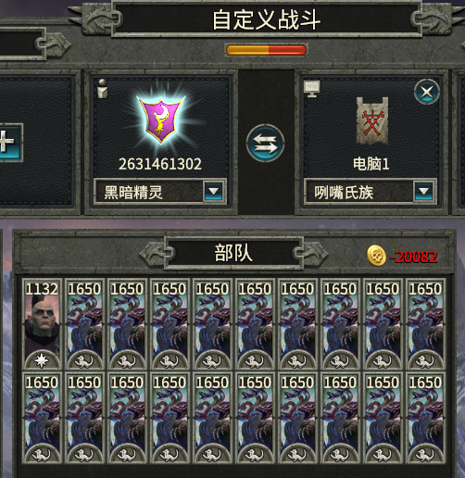The image size is (465, 478).
Task: Click the computer monitor AI icon
Action: coord(312,89)
